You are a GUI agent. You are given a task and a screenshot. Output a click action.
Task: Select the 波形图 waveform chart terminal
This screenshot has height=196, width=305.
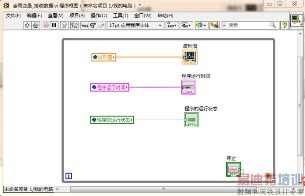click(190, 57)
